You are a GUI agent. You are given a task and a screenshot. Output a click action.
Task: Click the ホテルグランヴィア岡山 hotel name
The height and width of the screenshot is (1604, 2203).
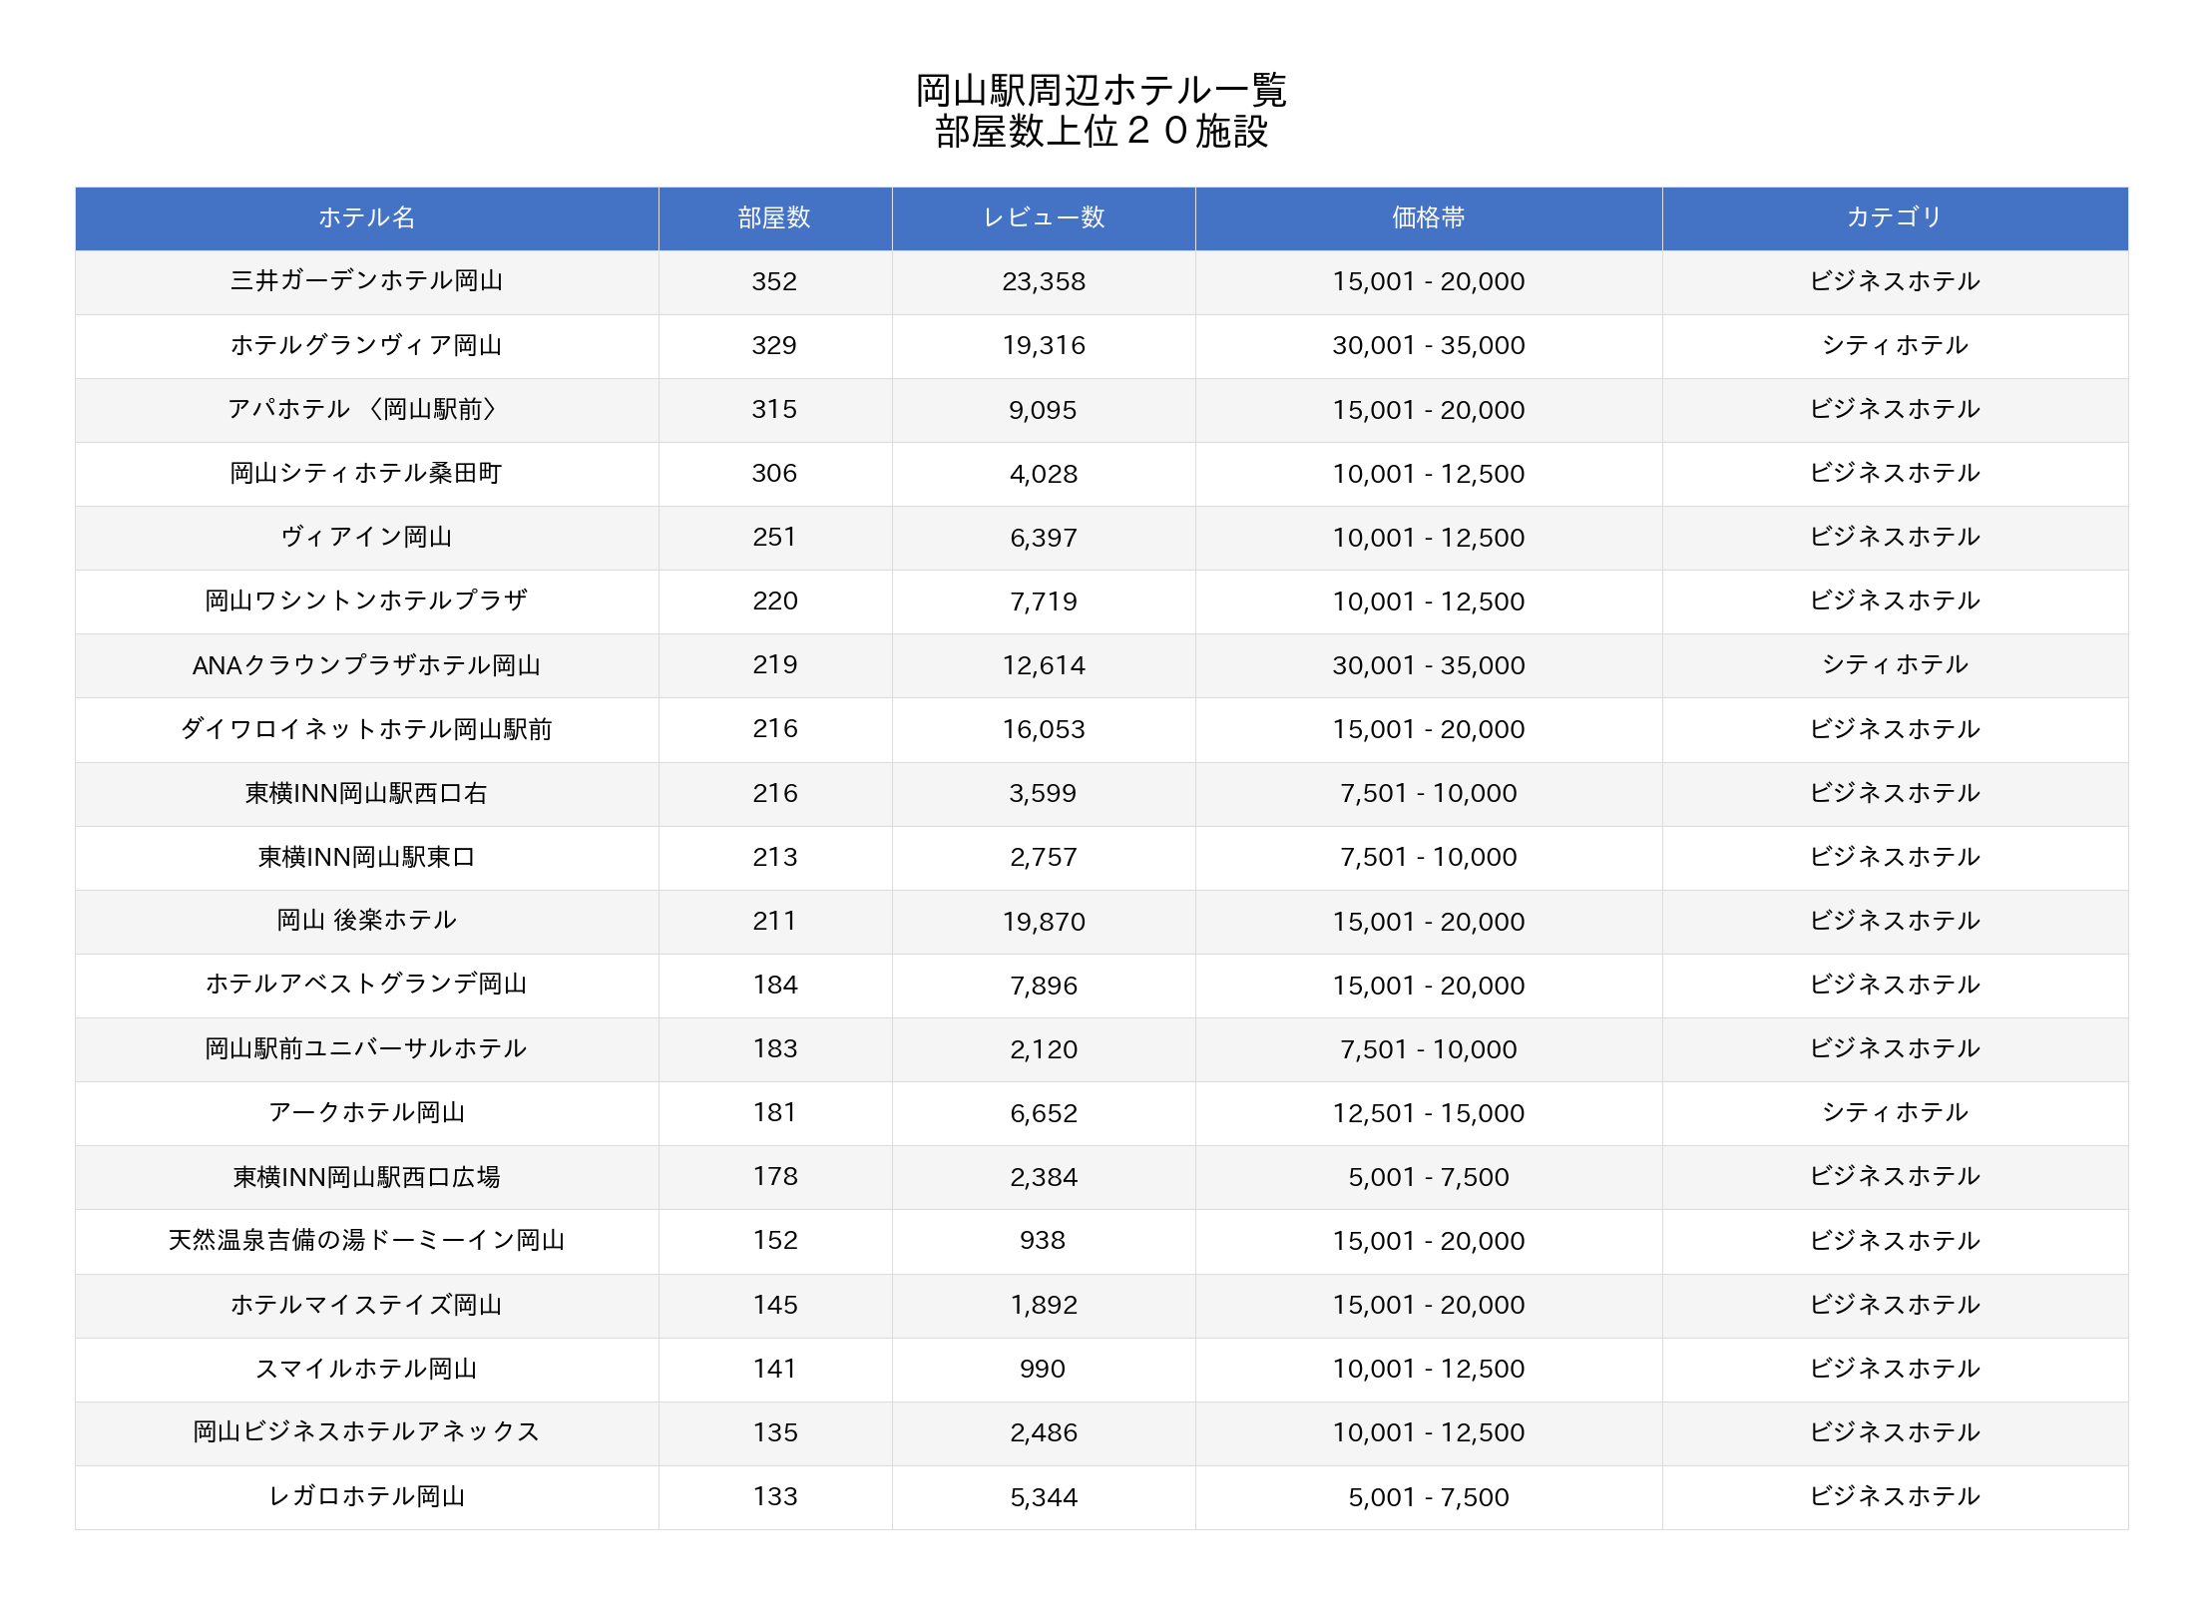tap(366, 345)
